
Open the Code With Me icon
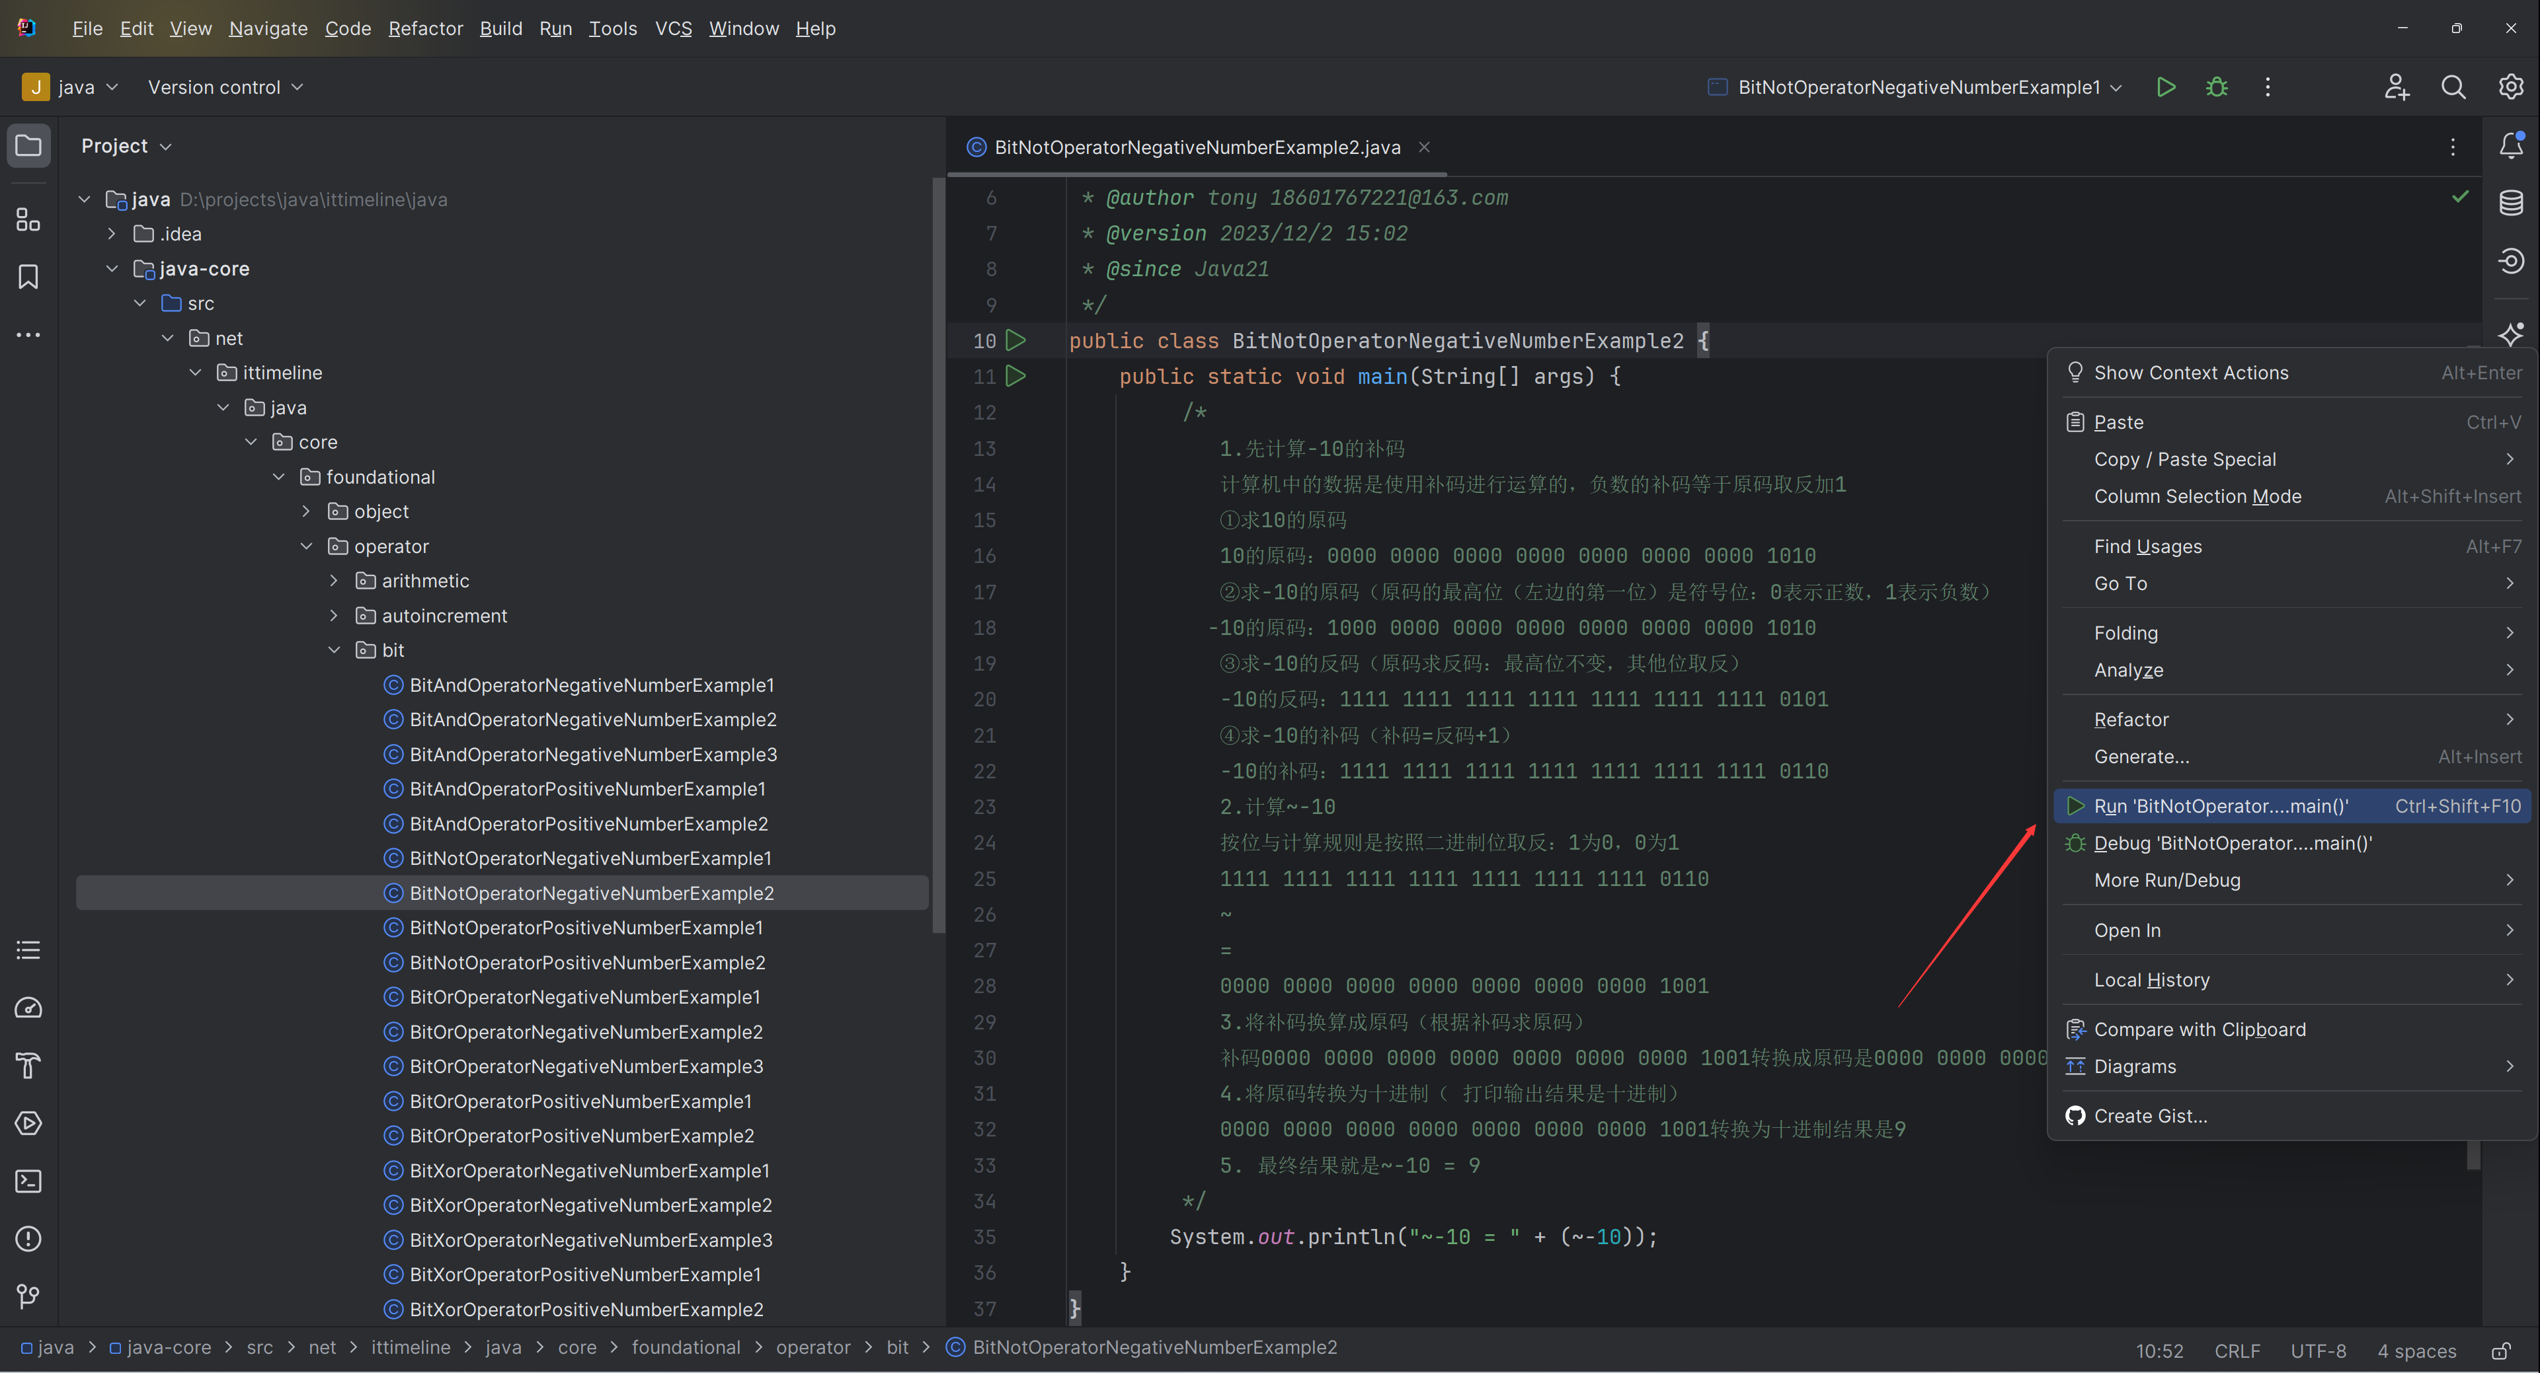coord(2396,87)
